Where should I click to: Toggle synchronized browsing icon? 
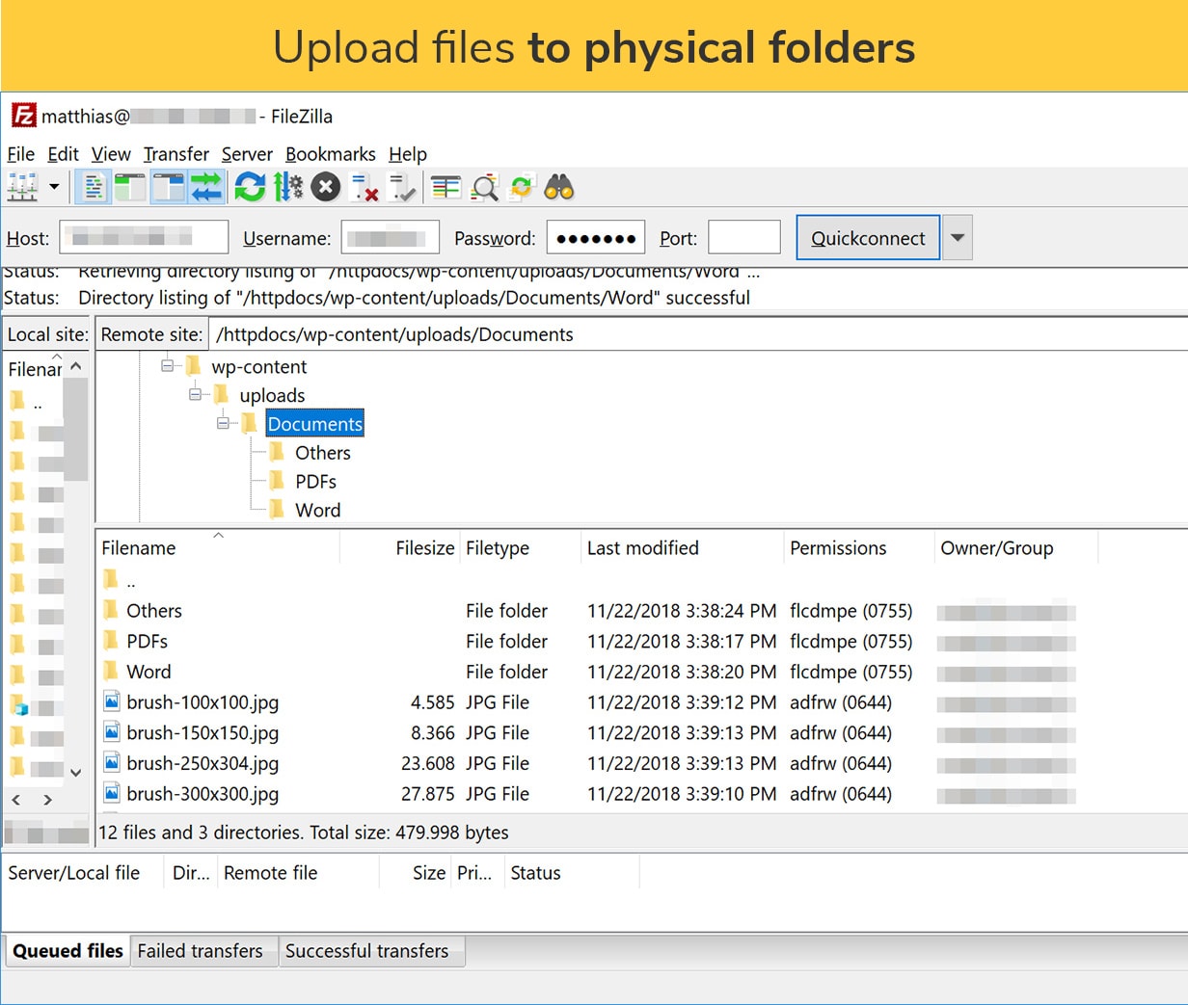[x=522, y=187]
